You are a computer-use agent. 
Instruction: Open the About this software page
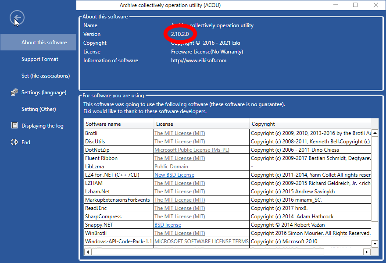pos(44,43)
